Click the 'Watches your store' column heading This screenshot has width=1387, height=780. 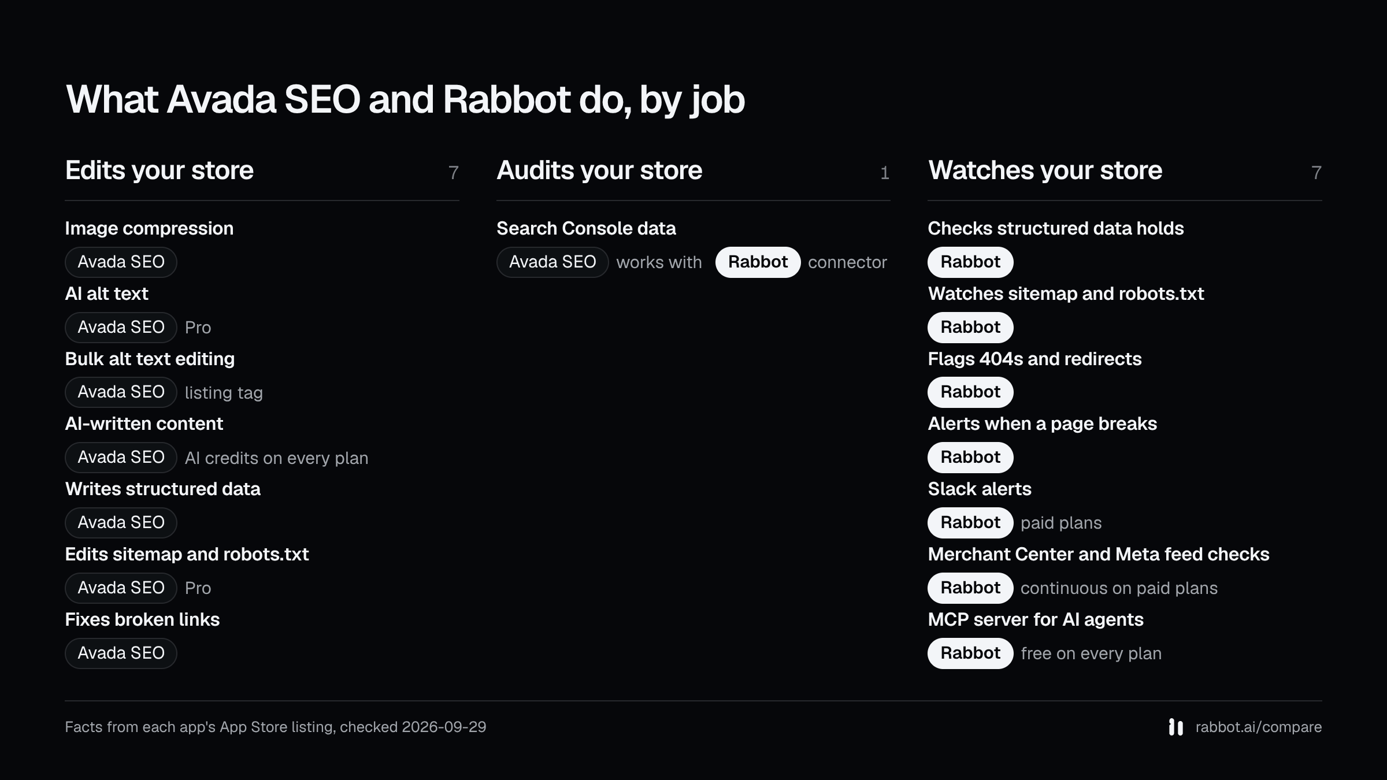[x=1045, y=171]
